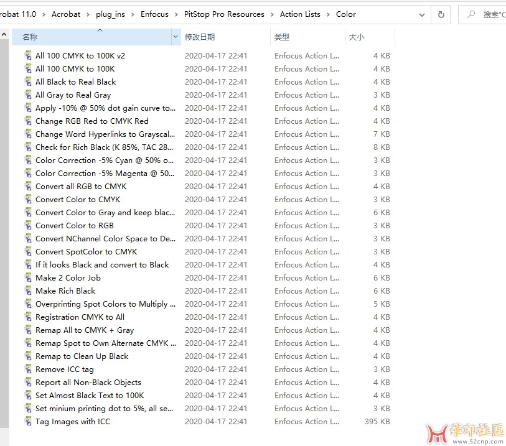Click the Remap All to CMYK + Gray icon

click(x=29, y=330)
